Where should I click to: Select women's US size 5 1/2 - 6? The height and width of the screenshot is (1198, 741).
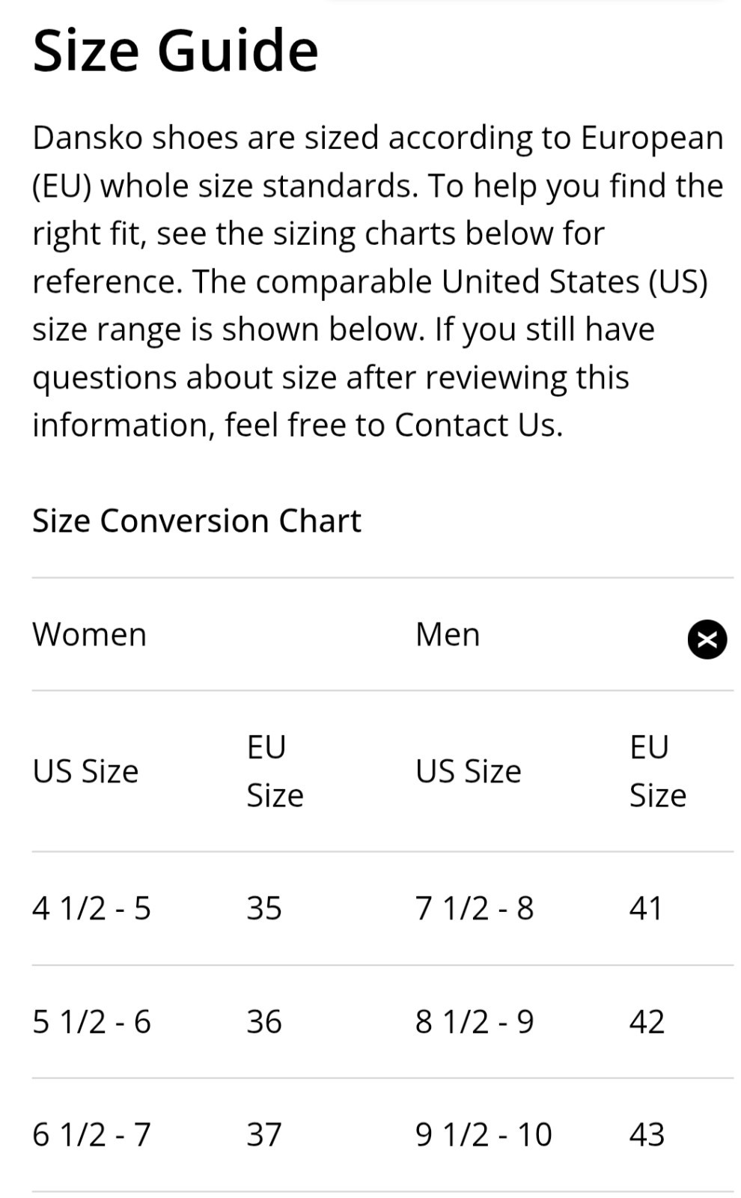pos(91,1022)
